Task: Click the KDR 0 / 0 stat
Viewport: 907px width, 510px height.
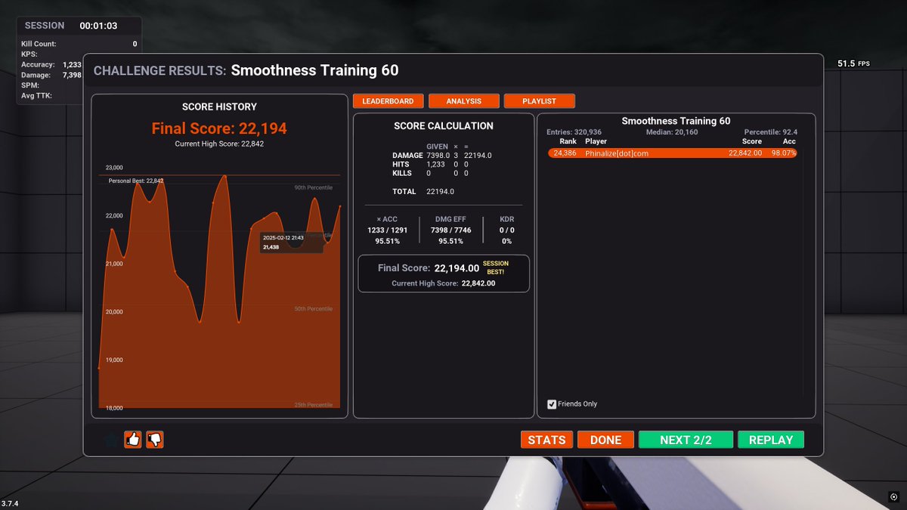Action: point(506,230)
